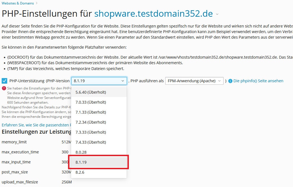Open the FPM-Anwendung (Apache) handler dropdown

[194, 81]
